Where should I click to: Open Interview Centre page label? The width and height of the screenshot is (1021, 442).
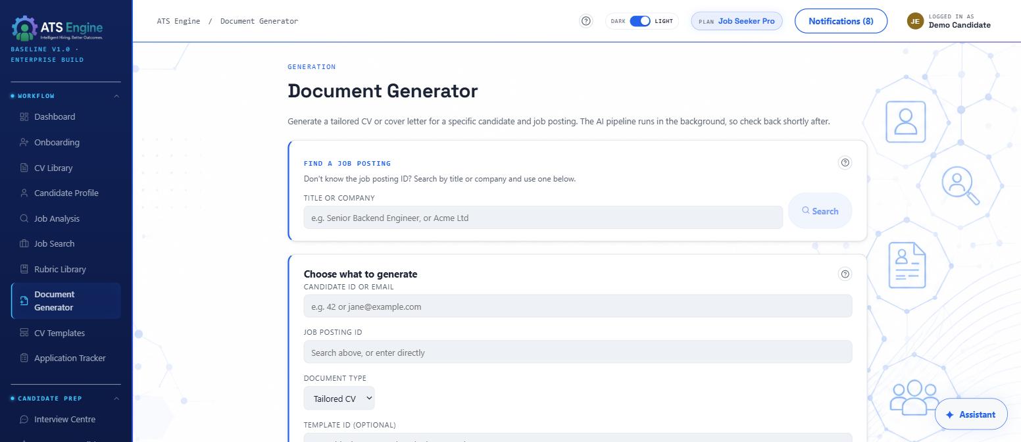click(64, 419)
